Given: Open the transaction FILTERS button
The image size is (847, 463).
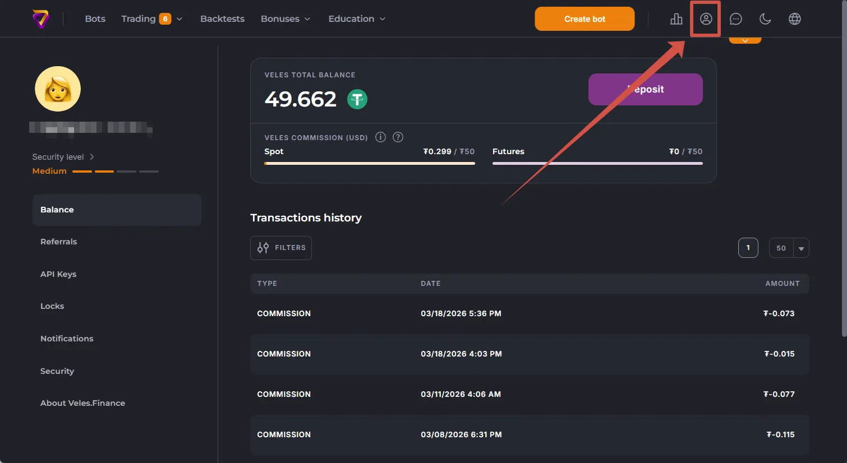Looking at the screenshot, I should click(281, 248).
